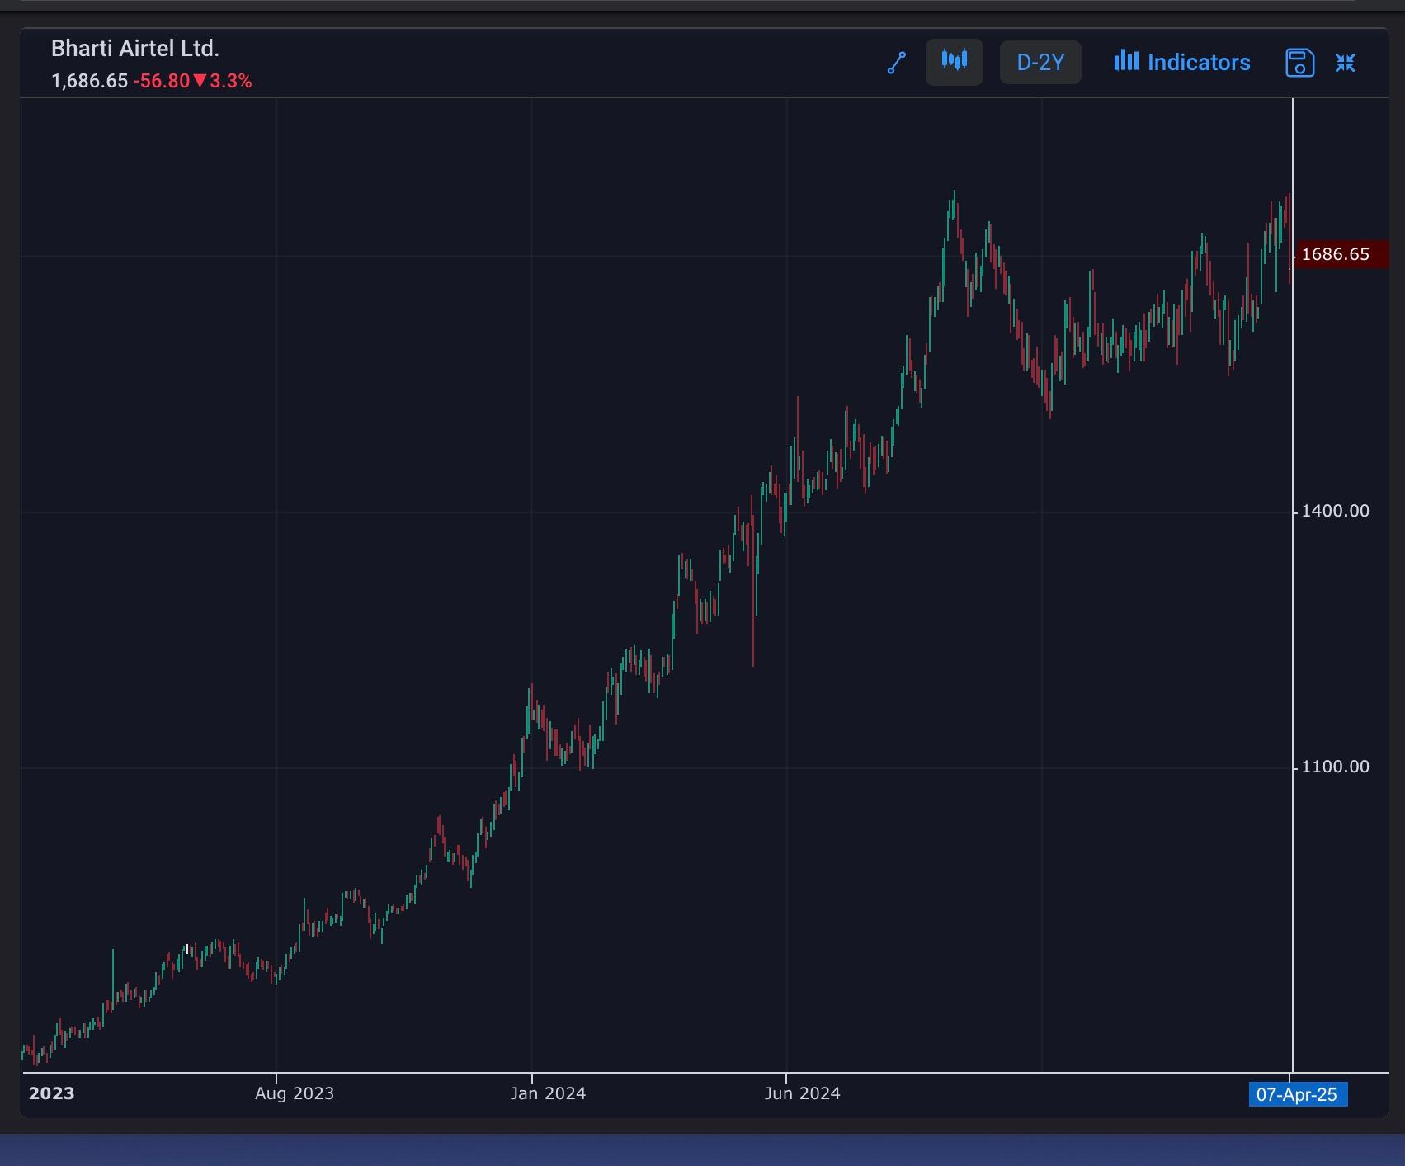Click the -56.80 price change value

point(162,81)
